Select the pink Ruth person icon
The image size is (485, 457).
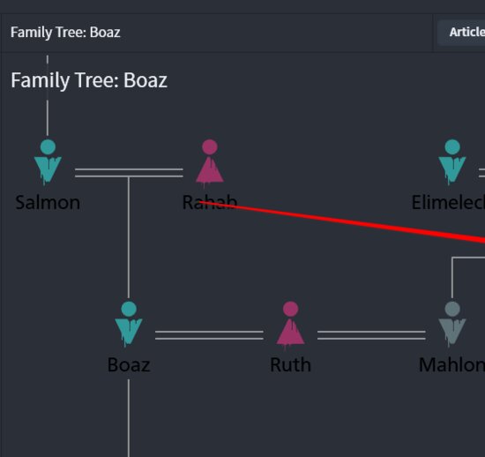click(x=290, y=325)
